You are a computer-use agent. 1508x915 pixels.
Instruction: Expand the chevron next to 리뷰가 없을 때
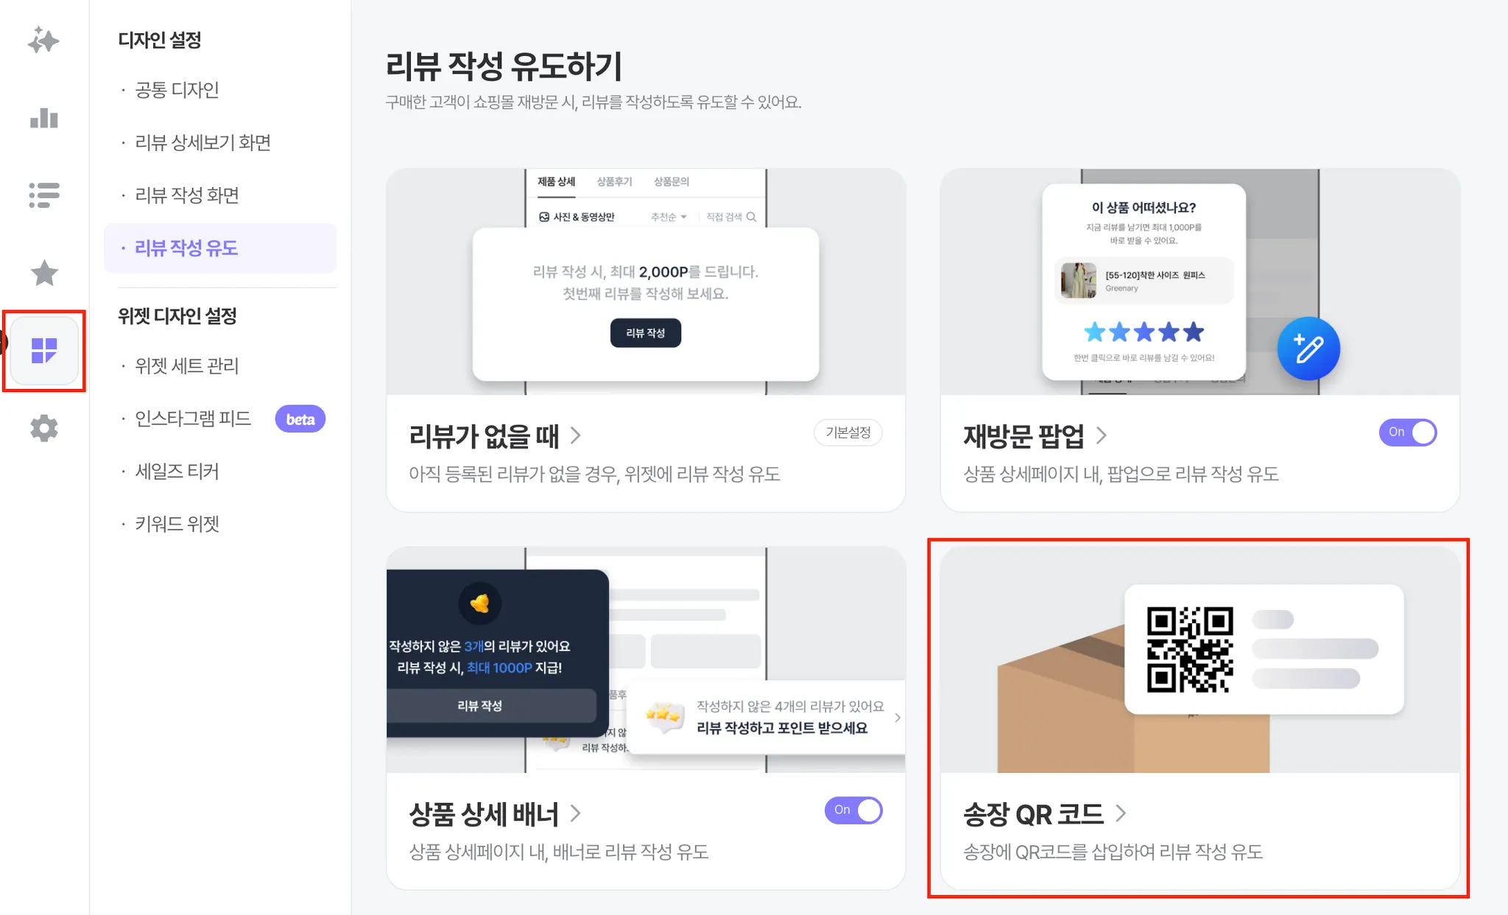576,435
